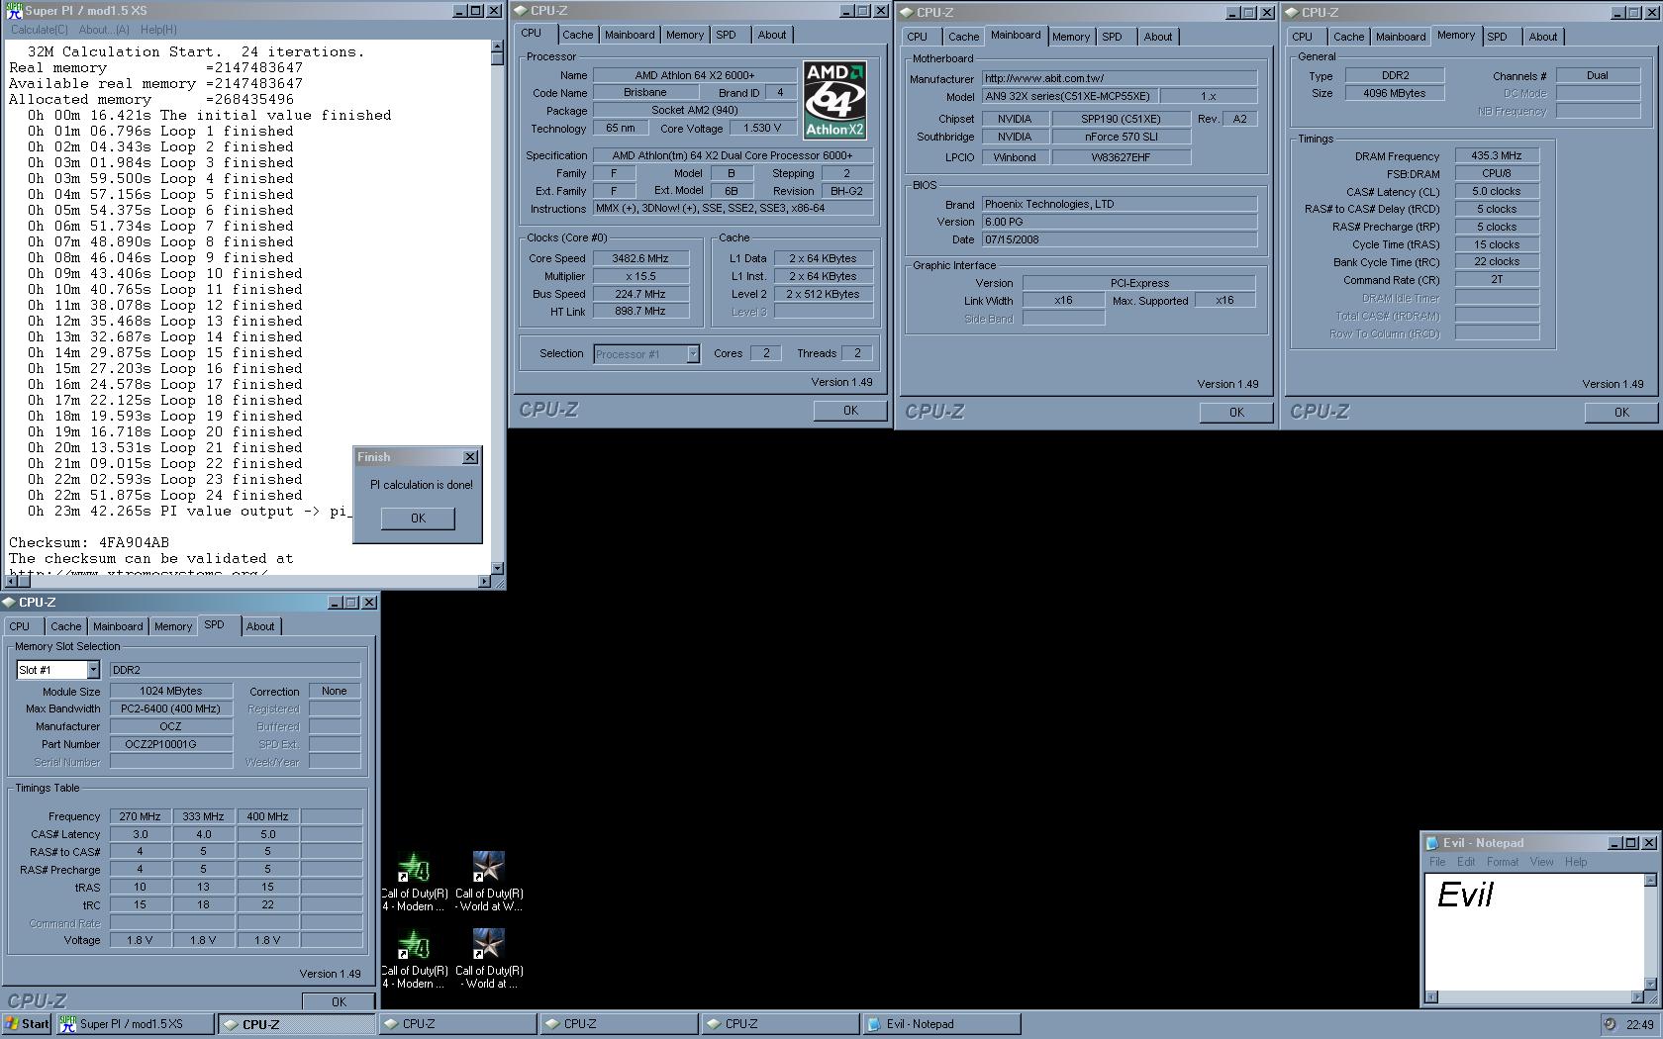Click the Max Bandwidth PC2-6400 (400 MHz) value
This screenshot has height=1039, width=1663.
[171, 708]
